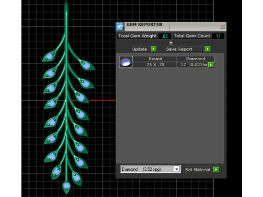
Task: Click the green Update arrow button
Action: [x=153, y=49]
